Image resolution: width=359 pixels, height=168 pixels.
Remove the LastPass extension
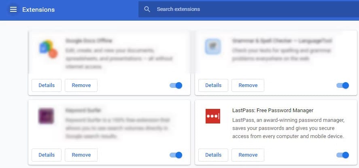tap(248, 155)
